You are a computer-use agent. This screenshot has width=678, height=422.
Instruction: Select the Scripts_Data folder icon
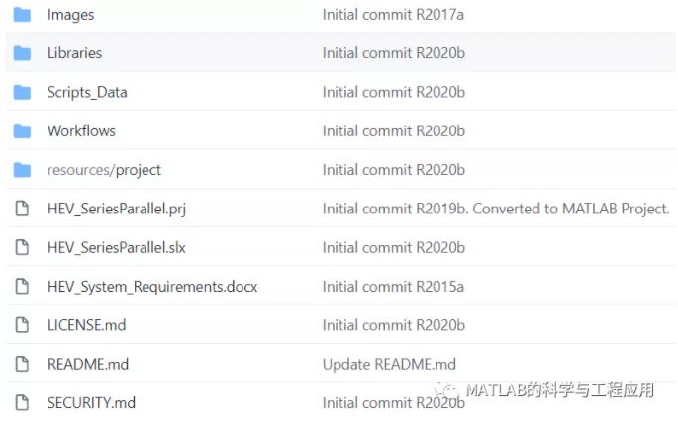22,93
